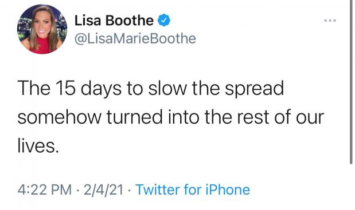Viewport: 355px width, 210px height.
Task: Click the vertical scrollbar on right edge
Action: 351,82
